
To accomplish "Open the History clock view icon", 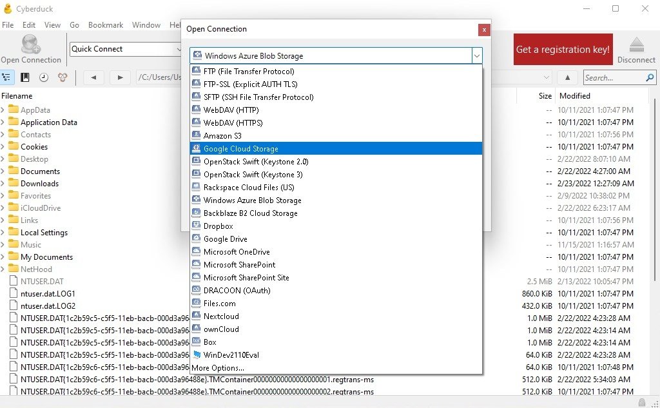I will [44, 77].
